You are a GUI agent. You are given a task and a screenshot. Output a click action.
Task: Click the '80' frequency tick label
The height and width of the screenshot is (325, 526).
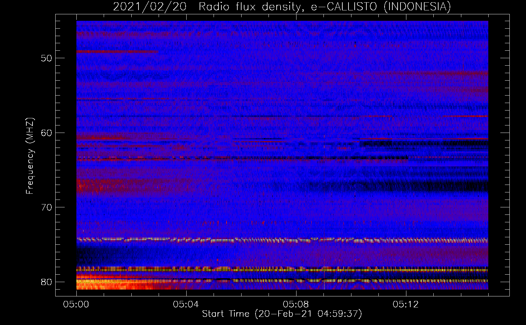tap(47, 282)
